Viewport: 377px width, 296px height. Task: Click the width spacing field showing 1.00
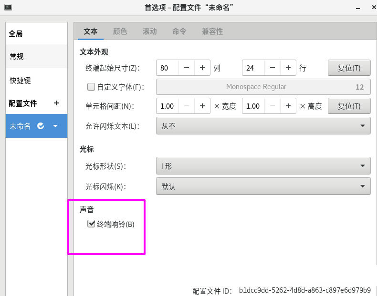168,106
